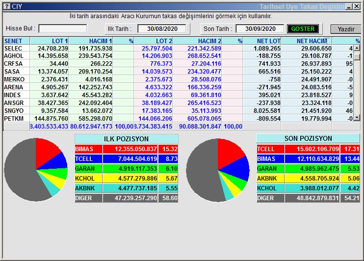Click blue BIMAS swatch in SON POZISYON
Viewport: 364px width, 261px height.
pyautogui.click(x=270, y=159)
